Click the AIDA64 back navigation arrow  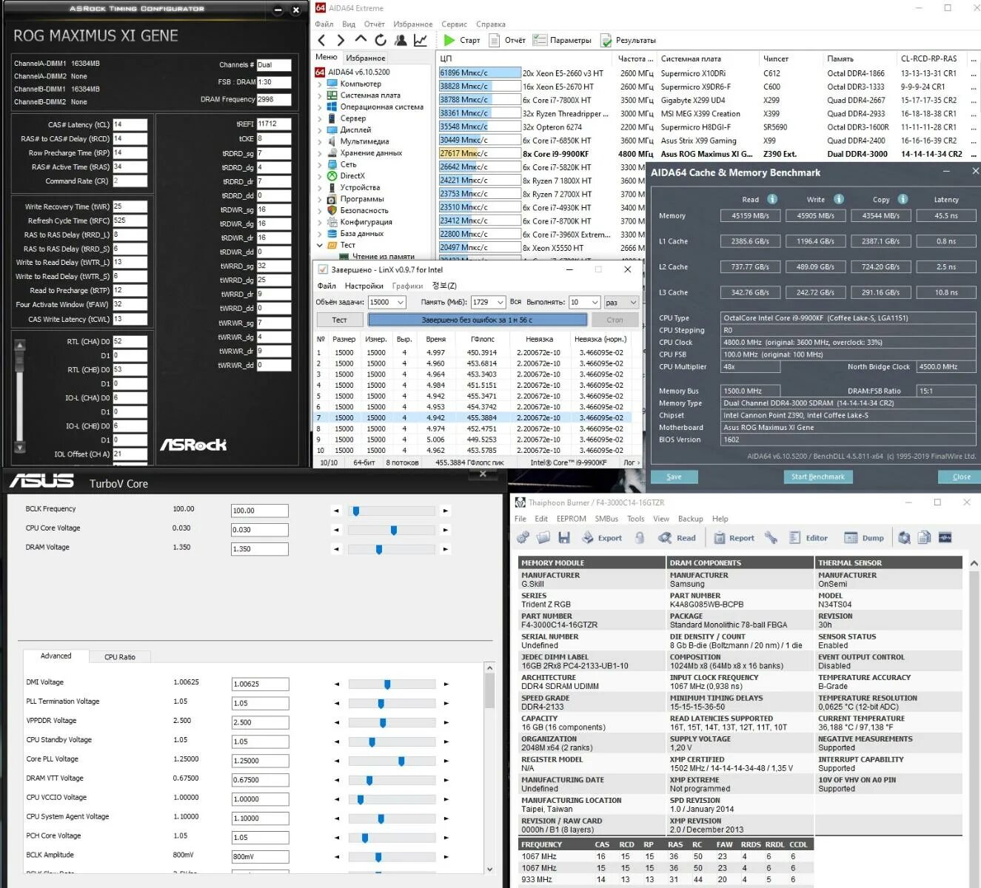(x=321, y=40)
